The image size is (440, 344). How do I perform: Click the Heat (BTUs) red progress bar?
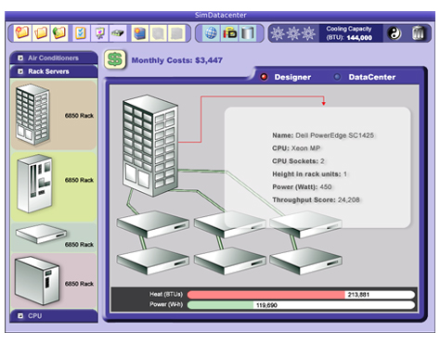coord(301,295)
